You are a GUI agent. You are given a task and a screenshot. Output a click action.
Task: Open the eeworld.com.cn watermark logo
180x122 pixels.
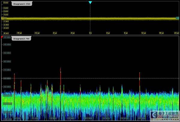[x=165, y=115]
